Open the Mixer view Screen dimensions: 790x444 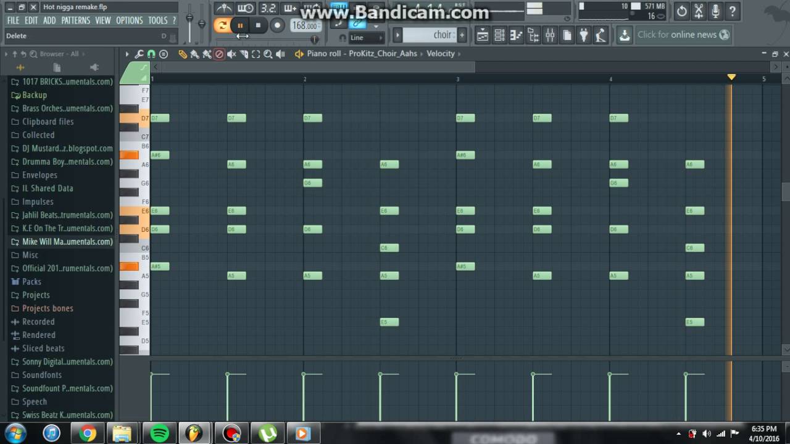(x=549, y=35)
